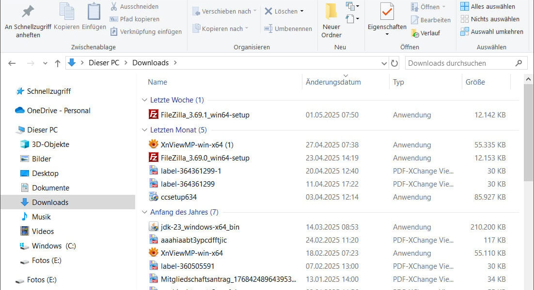
Task: Collapse the Letzte Woche group
Action: pos(144,100)
